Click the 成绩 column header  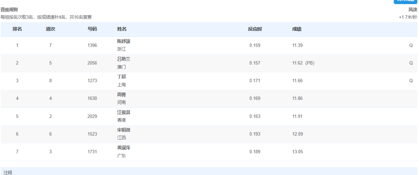[297, 29]
